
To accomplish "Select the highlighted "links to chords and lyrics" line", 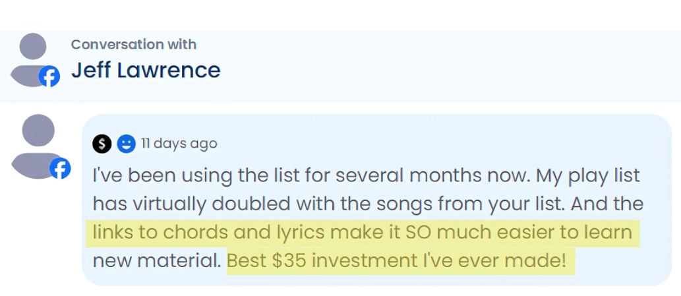I will [198, 233].
